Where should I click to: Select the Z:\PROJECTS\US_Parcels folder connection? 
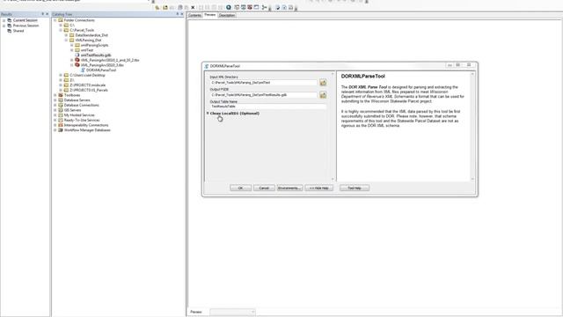(x=89, y=90)
